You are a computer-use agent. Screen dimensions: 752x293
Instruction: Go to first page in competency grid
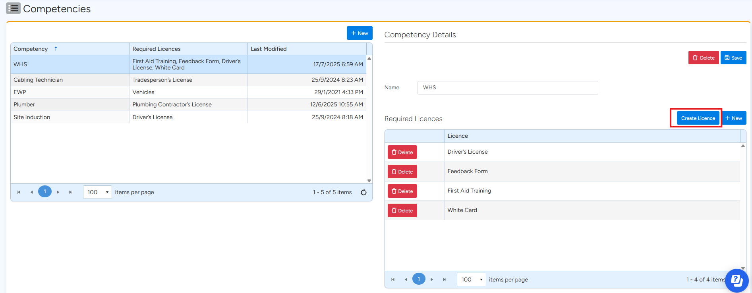[19, 192]
